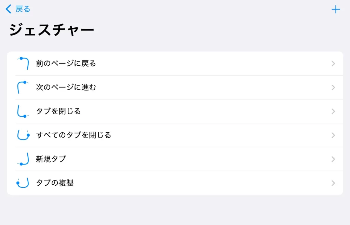Select the 前のページに戻る gesture item
The image size is (350, 225).
click(x=66, y=64)
